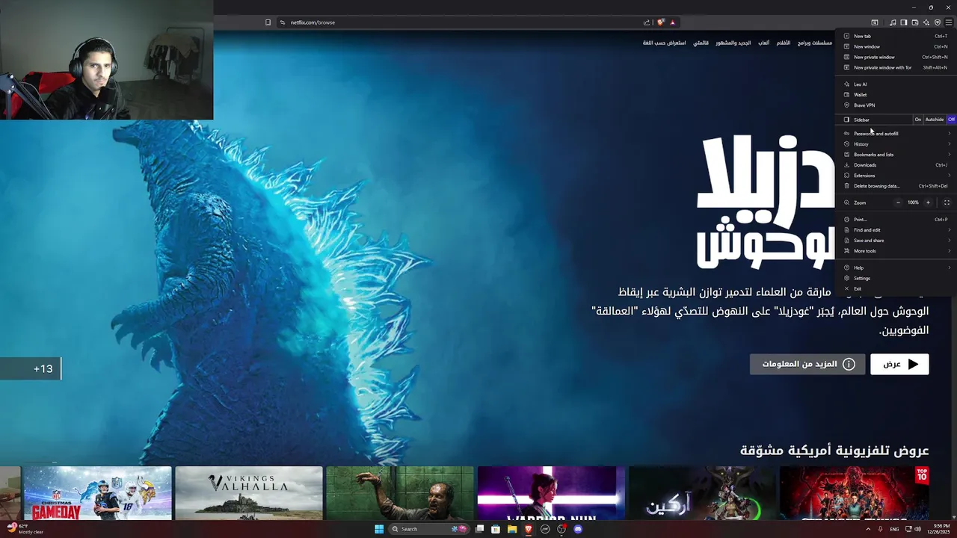Screen dimensions: 957x538
Task: Open the Brave Wallet toolbar icon
Action: coord(915,22)
